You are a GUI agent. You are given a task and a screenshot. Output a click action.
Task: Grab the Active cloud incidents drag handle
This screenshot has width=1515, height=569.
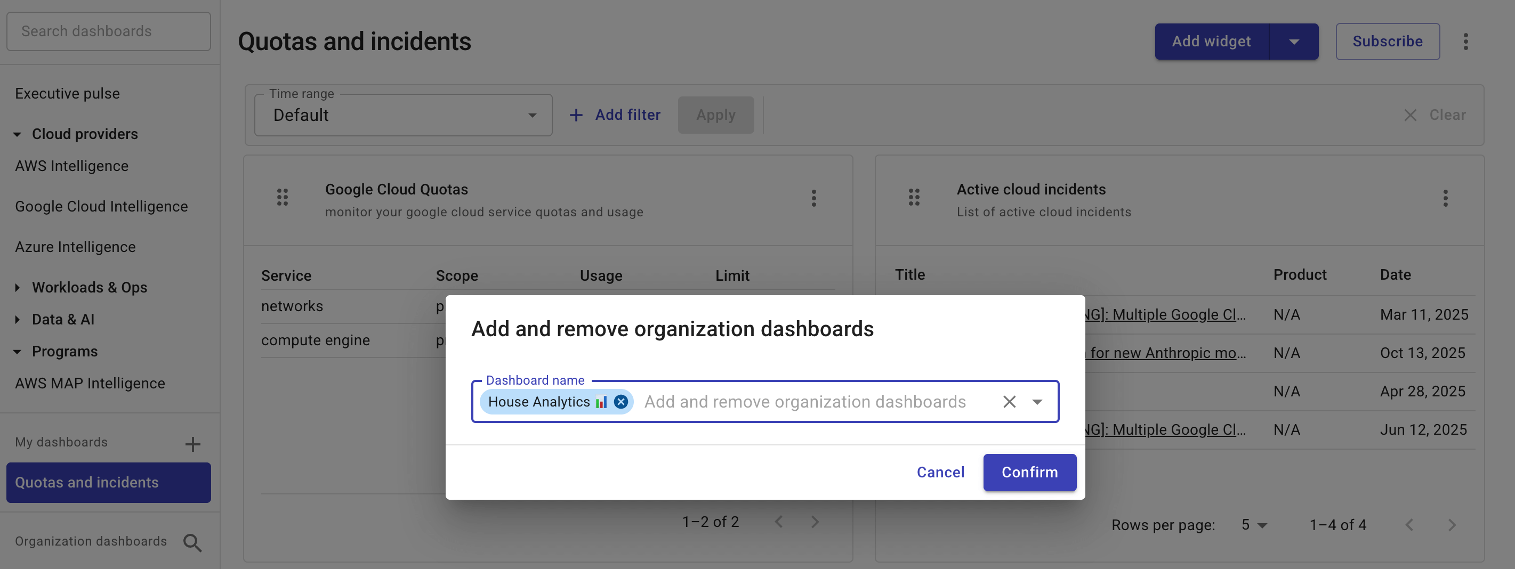click(913, 197)
